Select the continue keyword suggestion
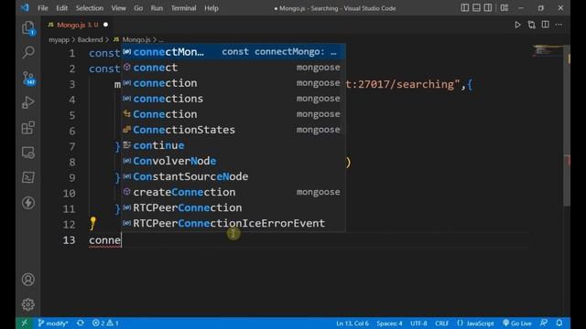 tap(233, 145)
